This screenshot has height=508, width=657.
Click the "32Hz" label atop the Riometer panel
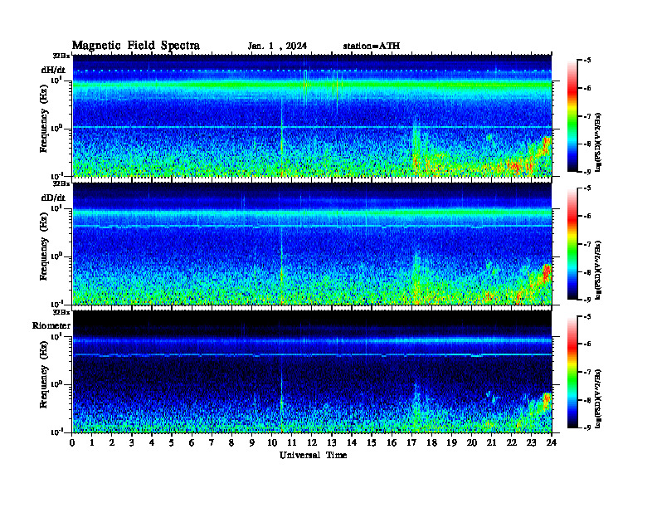pyautogui.click(x=61, y=312)
